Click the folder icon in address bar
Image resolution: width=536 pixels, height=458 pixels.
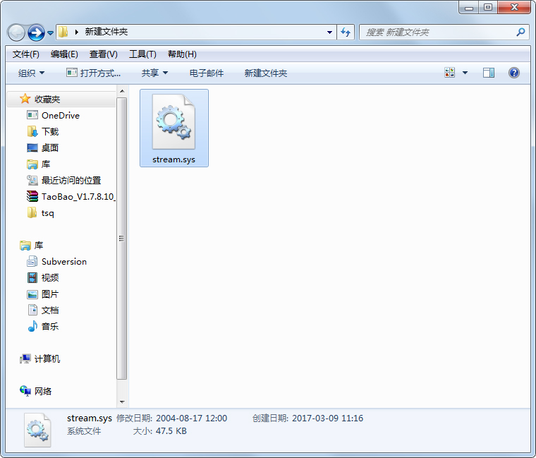click(63, 32)
